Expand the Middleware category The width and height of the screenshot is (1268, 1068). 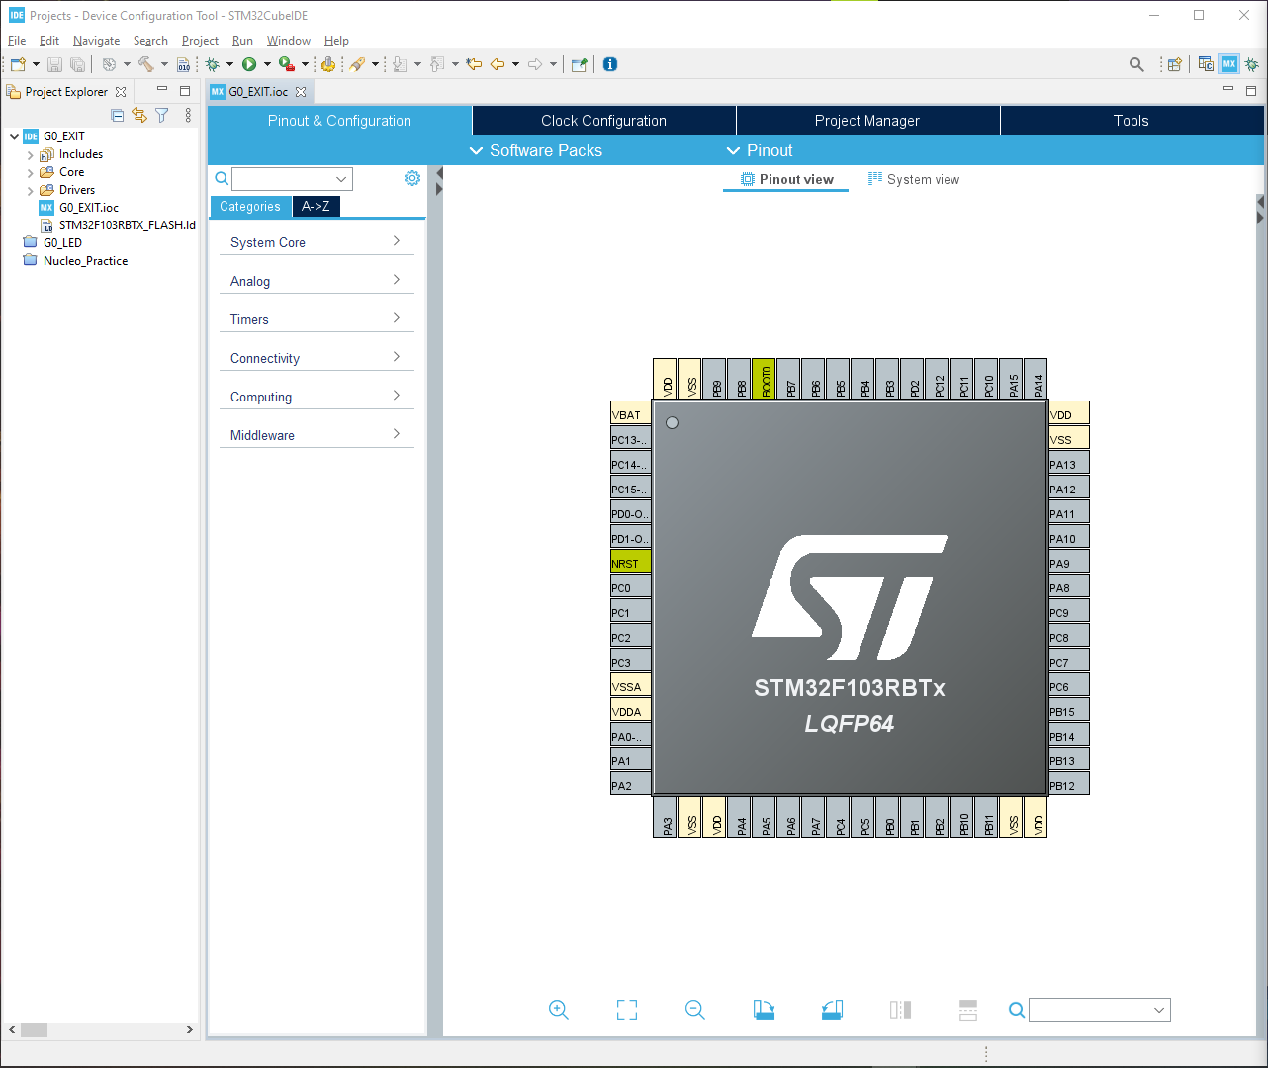point(317,435)
